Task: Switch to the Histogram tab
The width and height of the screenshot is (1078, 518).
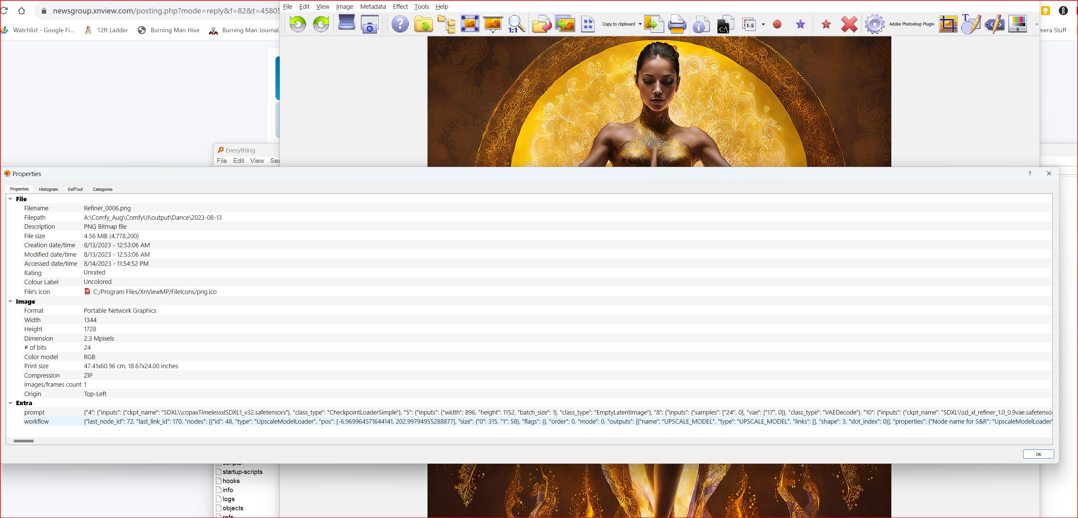Action: point(48,189)
